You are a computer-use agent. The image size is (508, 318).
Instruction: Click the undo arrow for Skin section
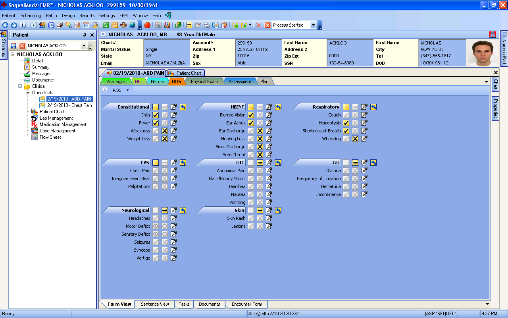click(x=278, y=210)
